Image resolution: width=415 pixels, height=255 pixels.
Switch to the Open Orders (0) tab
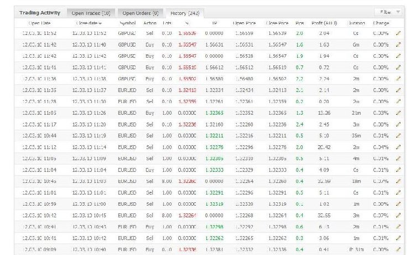tap(140, 13)
